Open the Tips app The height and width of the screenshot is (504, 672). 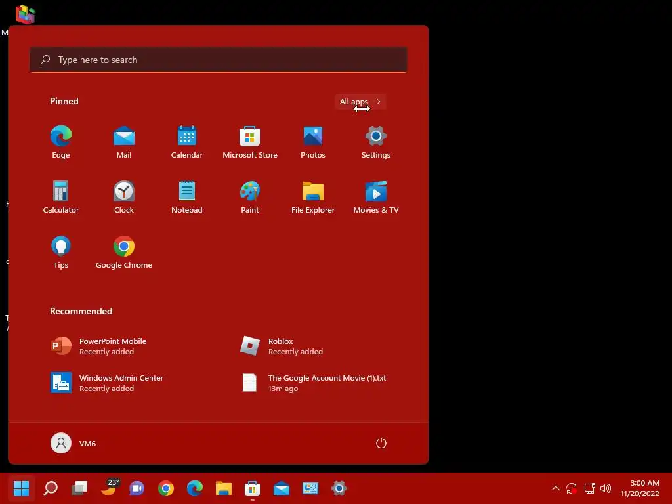[61, 253]
